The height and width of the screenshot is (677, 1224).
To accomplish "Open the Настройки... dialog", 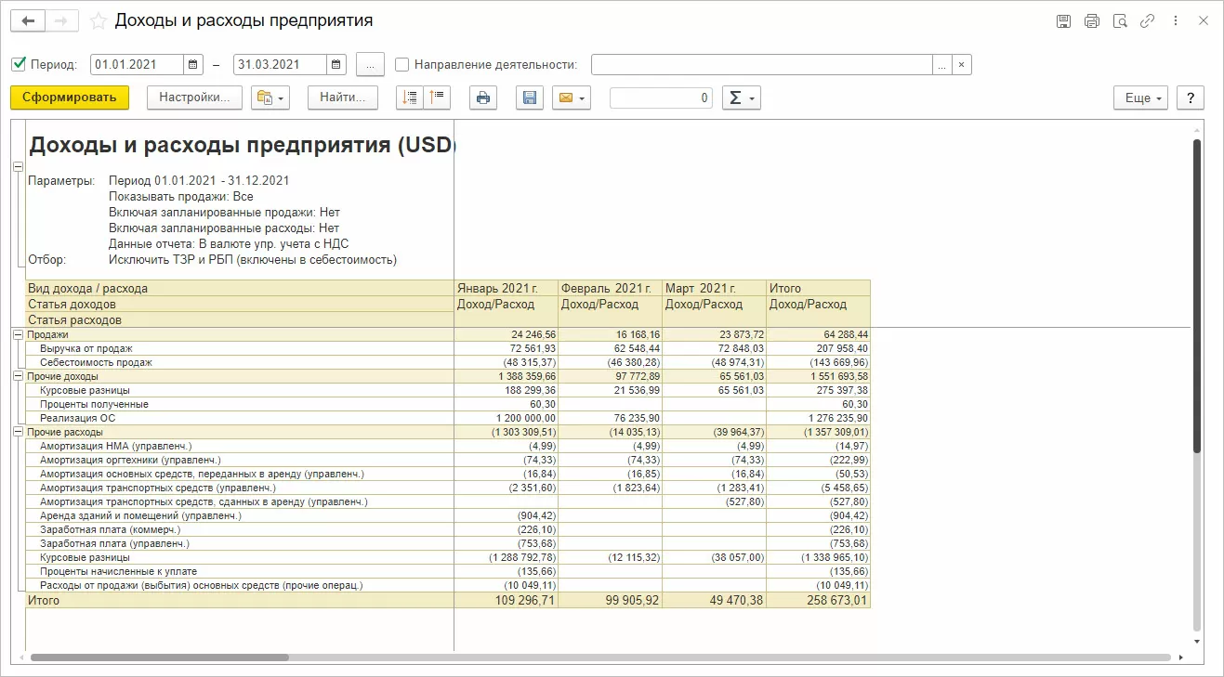I will (194, 98).
